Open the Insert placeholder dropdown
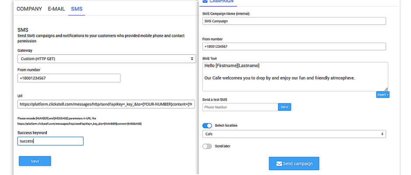 click(383, 94)
